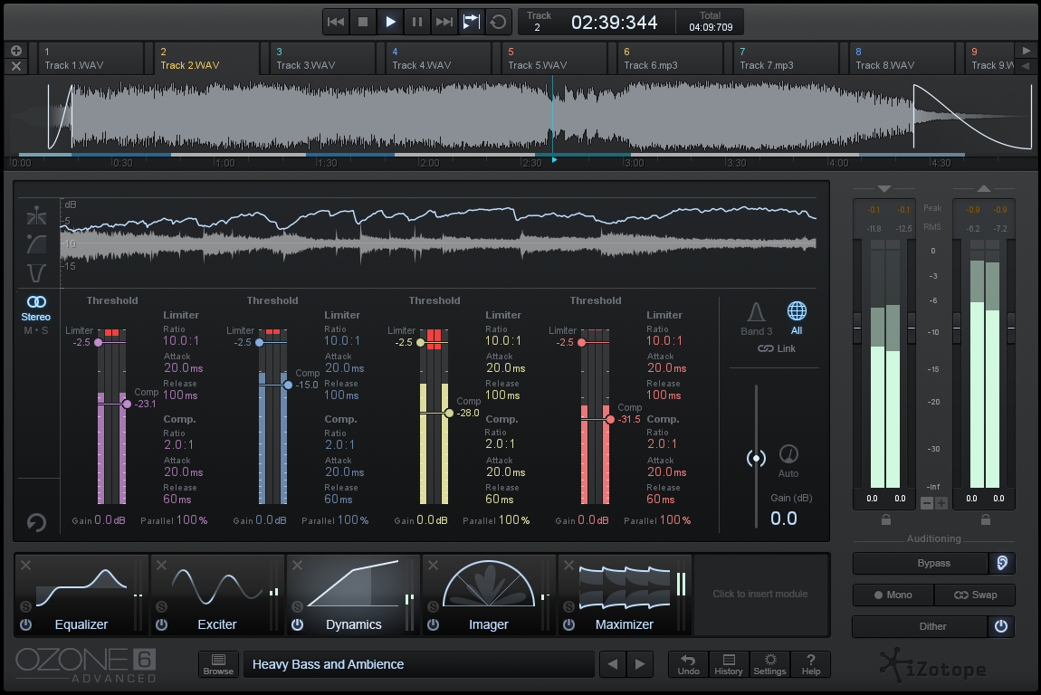Click the Auto gain knob icon
Image resolution: width=1041 pixels, height=695 pixels.
[x=788, y=454]
